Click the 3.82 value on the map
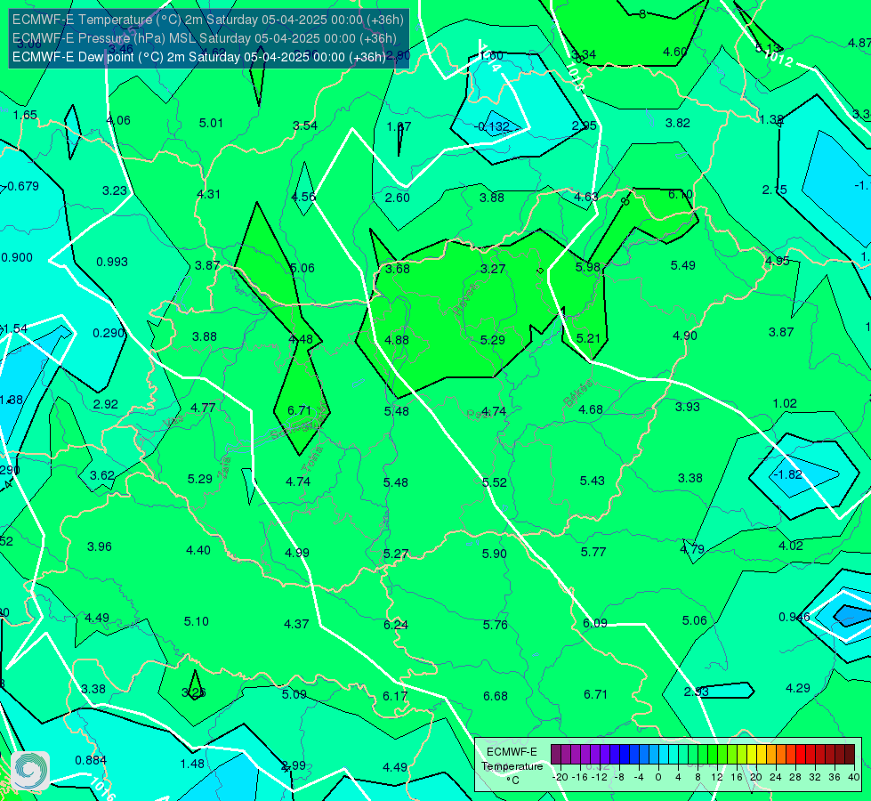The width and height of the screenshot is (871, 801). [678, 123]
